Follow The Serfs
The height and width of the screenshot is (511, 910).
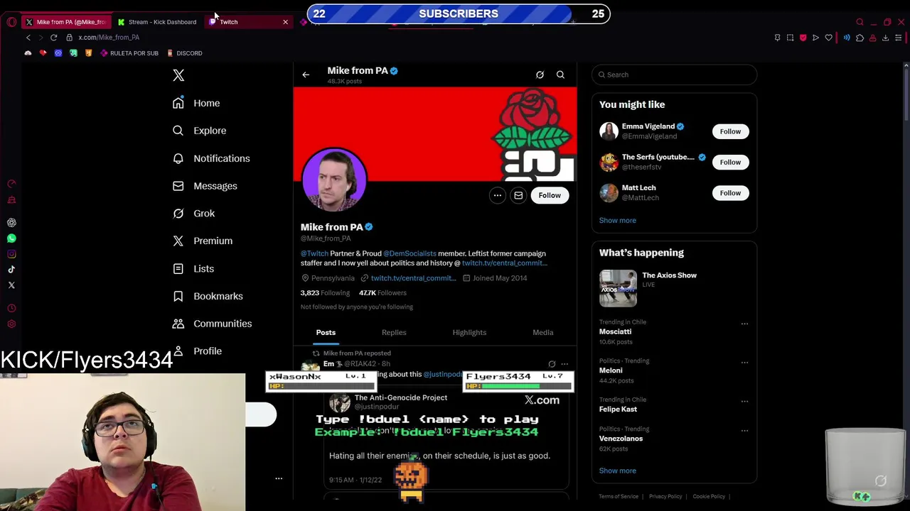(730, 162)
